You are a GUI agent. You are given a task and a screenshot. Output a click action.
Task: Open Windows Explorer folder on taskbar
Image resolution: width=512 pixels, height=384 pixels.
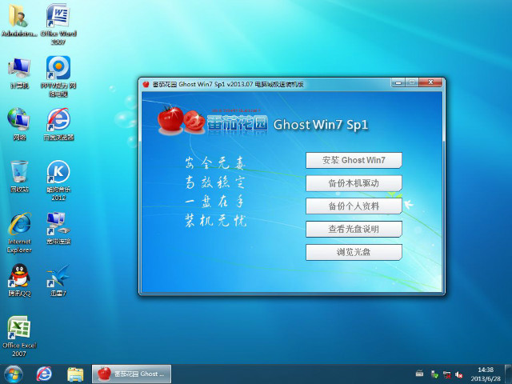click(75, 374)
